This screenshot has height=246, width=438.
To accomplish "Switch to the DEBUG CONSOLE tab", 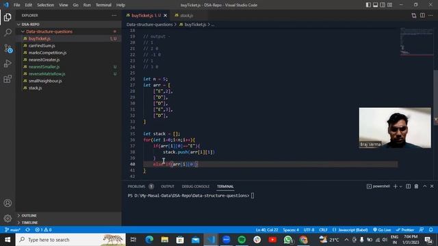I will tap(196, 187).
